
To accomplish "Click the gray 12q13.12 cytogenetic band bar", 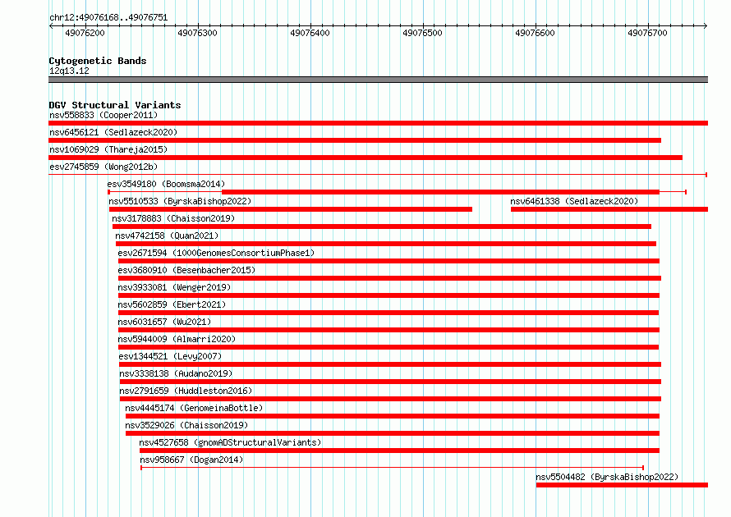I will click(378, 80).
